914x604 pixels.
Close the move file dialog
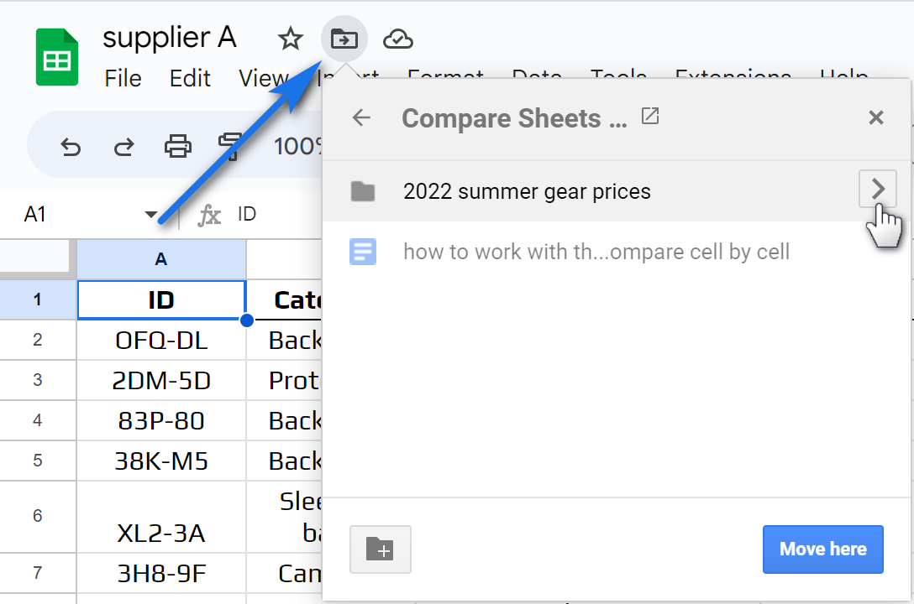click(875, 117)
